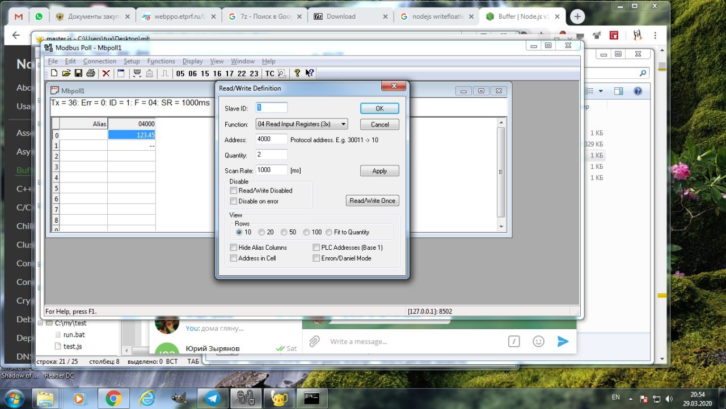Screen dimensions: 726x409
Task: Select the 50 rows radio button
Action: coord(284,232)
